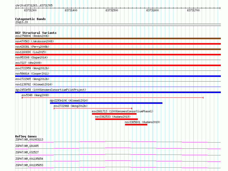Click the red bar of nsv470563

click(118, 44)
